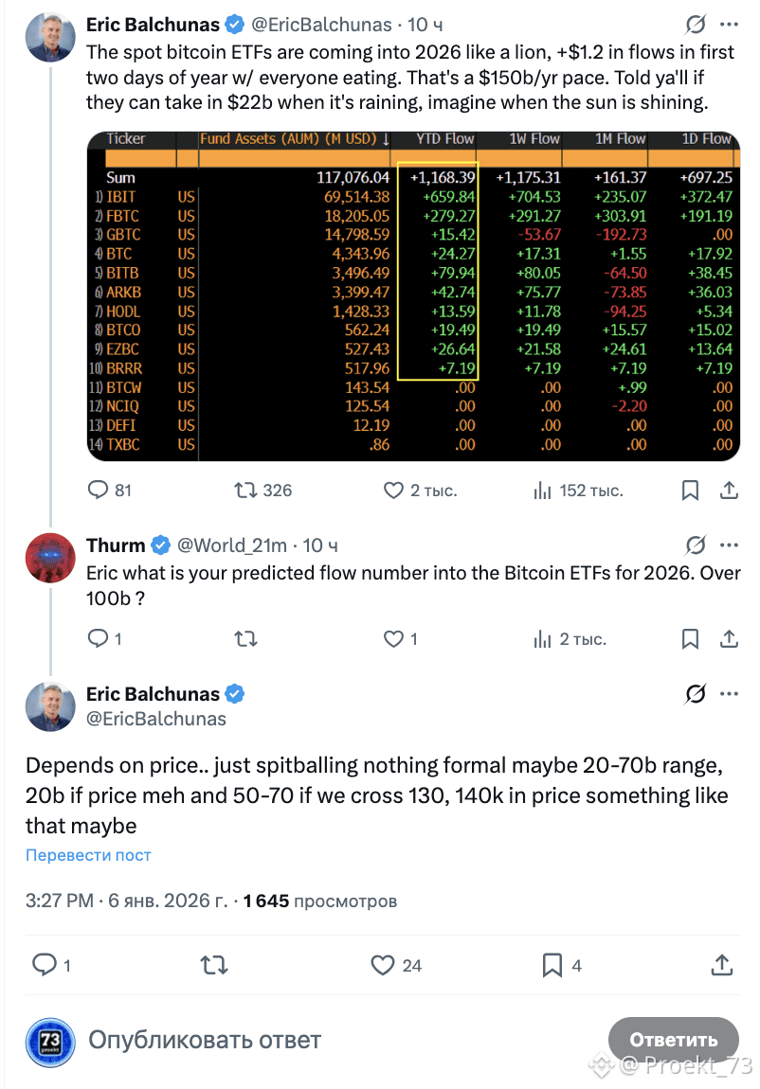The width and height of the screenshot is (760, 1089).
Task: Like the main post with 24 likes
Action: (383, 965)
